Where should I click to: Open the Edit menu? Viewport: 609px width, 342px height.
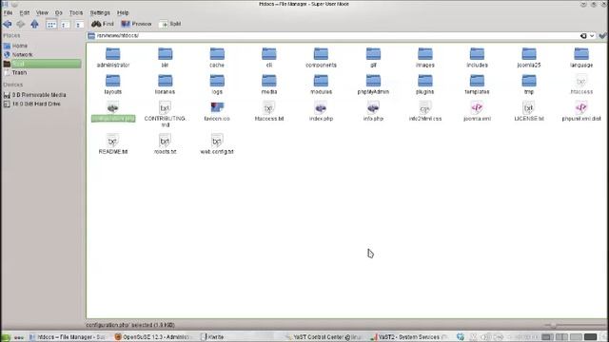[25, 12]
